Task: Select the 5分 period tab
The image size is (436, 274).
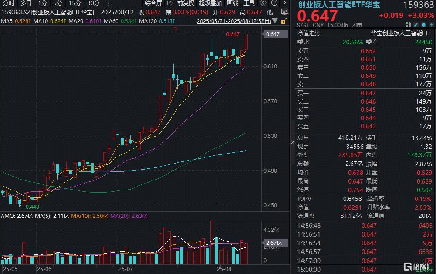Action: coord(57,3)
